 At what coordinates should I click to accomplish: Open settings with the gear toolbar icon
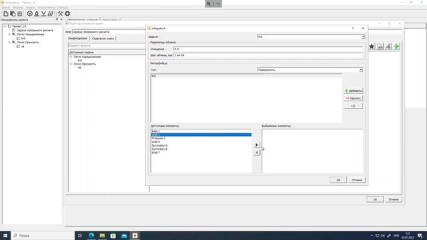pos(67,13)
